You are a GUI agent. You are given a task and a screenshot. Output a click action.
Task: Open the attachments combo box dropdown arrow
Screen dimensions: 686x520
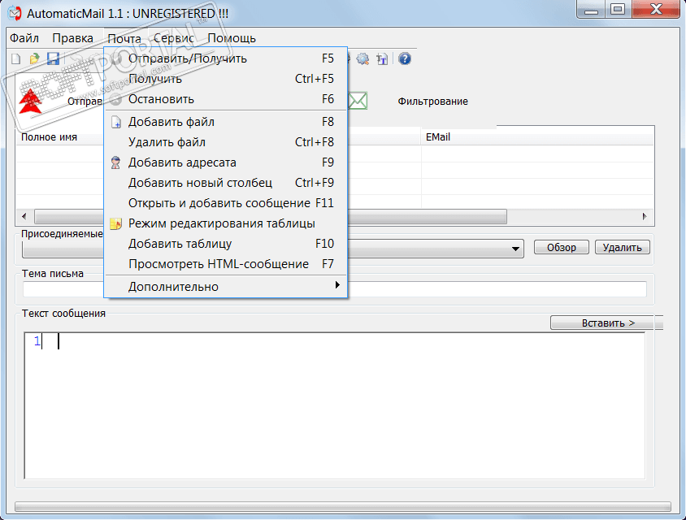click(516, 249)
